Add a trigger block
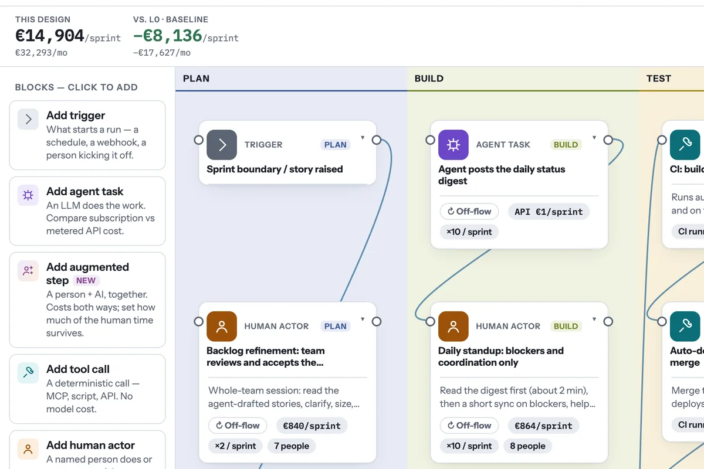The image size is (704, 469). [87, 135]
